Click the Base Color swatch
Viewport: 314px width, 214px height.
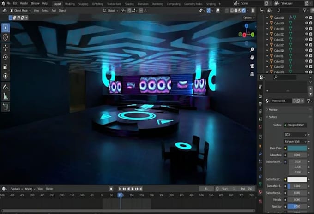(297, 148)
